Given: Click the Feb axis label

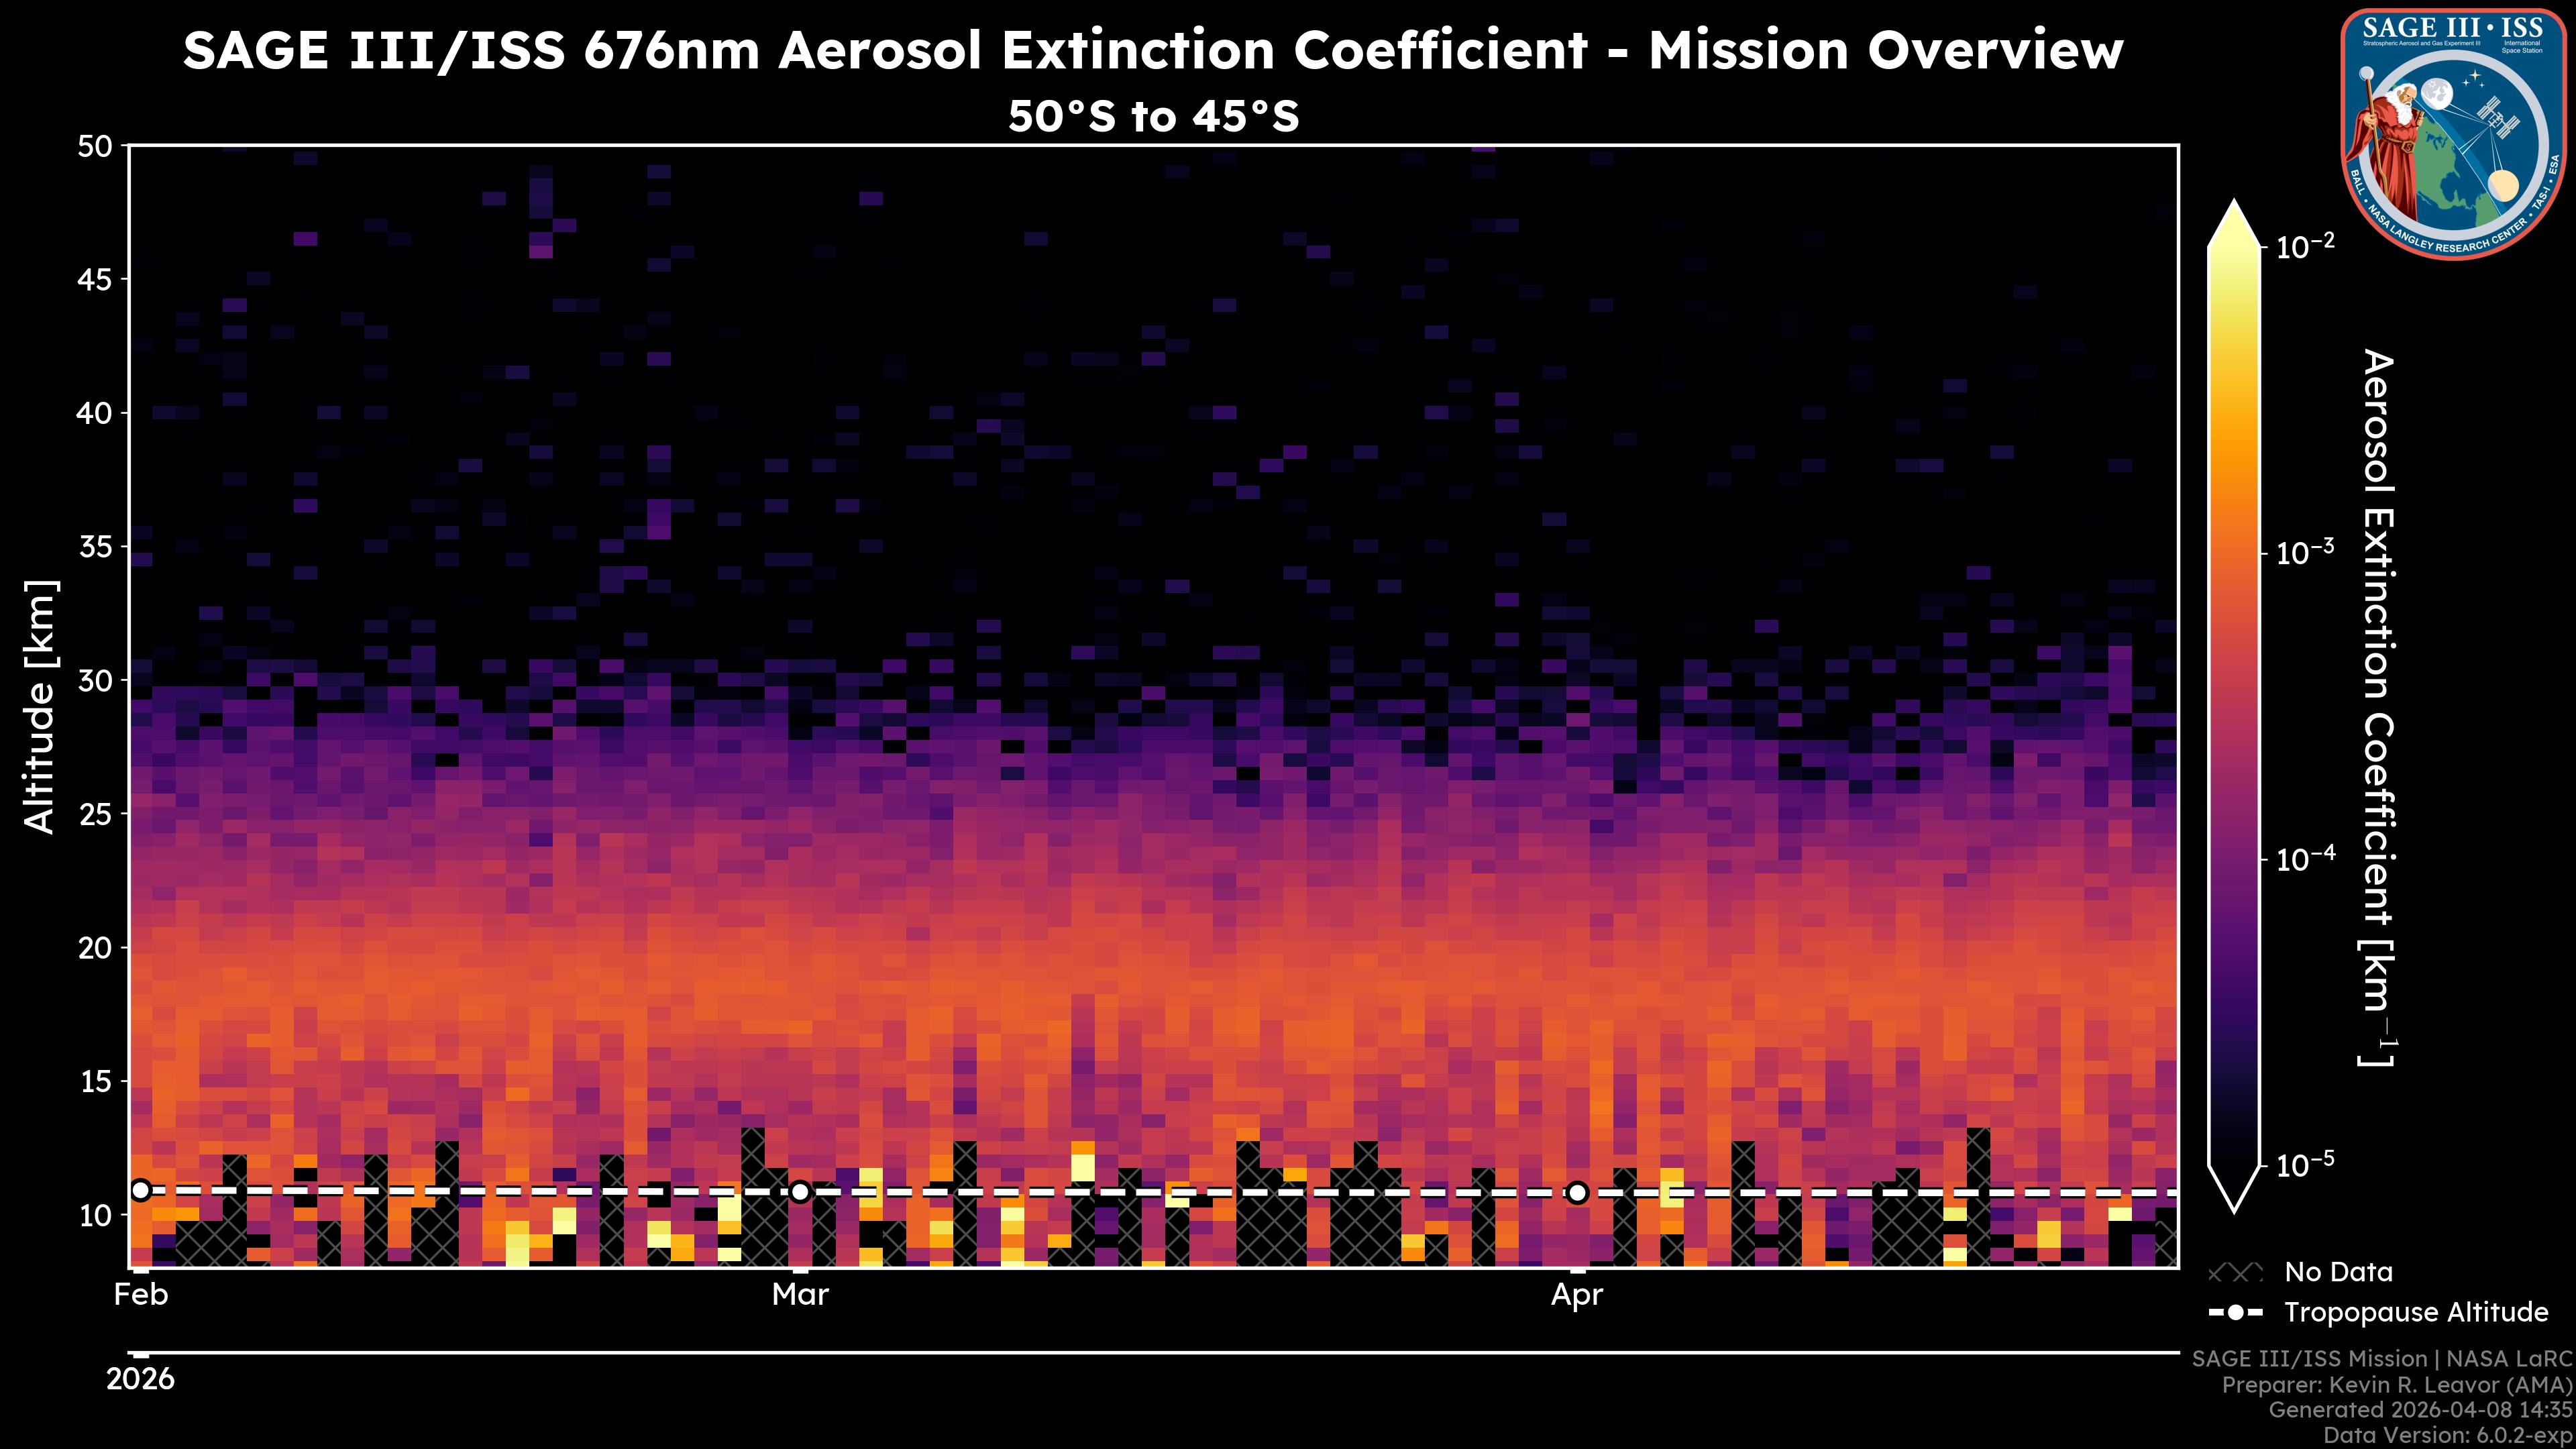Looking at the screenshot, I should (x=141, y=1295).
